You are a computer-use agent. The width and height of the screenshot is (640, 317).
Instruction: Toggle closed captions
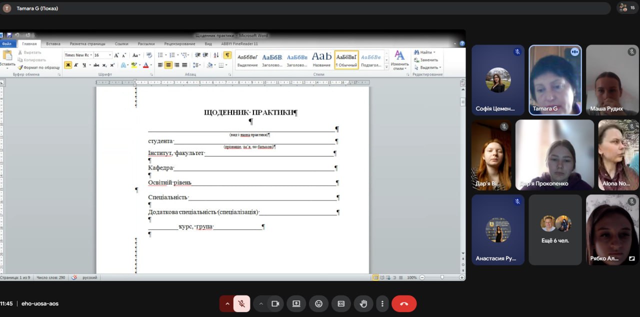(341, 303)
